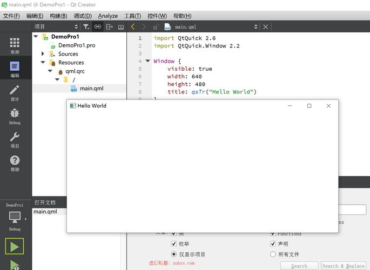Click the green Run button
This screenshot has width=370, height=270.
tap(15, 246)
